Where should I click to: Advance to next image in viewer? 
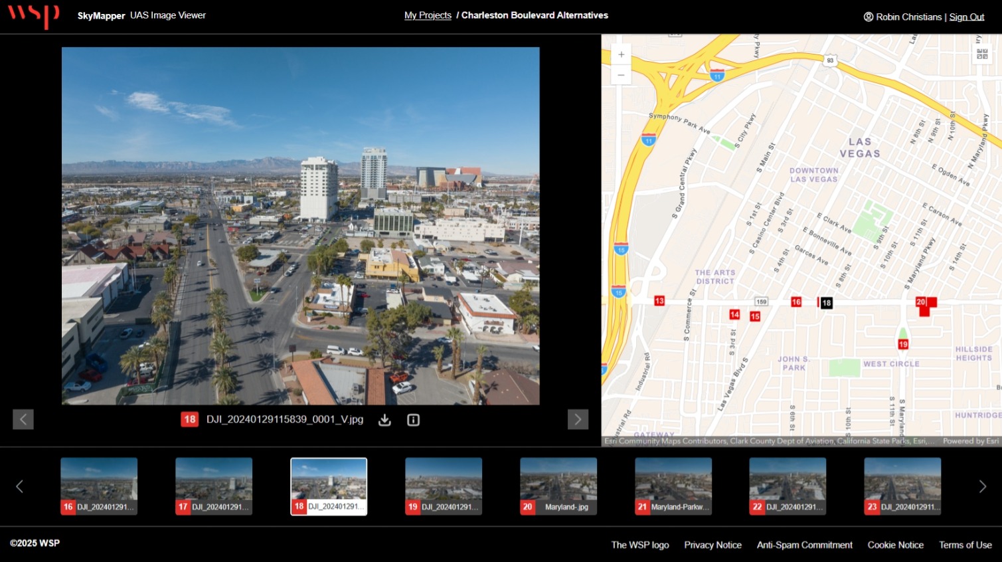pos(578,419)
